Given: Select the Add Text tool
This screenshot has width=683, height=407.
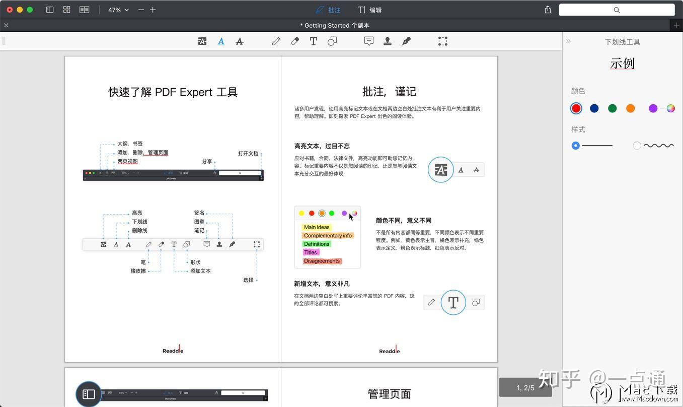Looking at the screenshot, I should point(314,41).
